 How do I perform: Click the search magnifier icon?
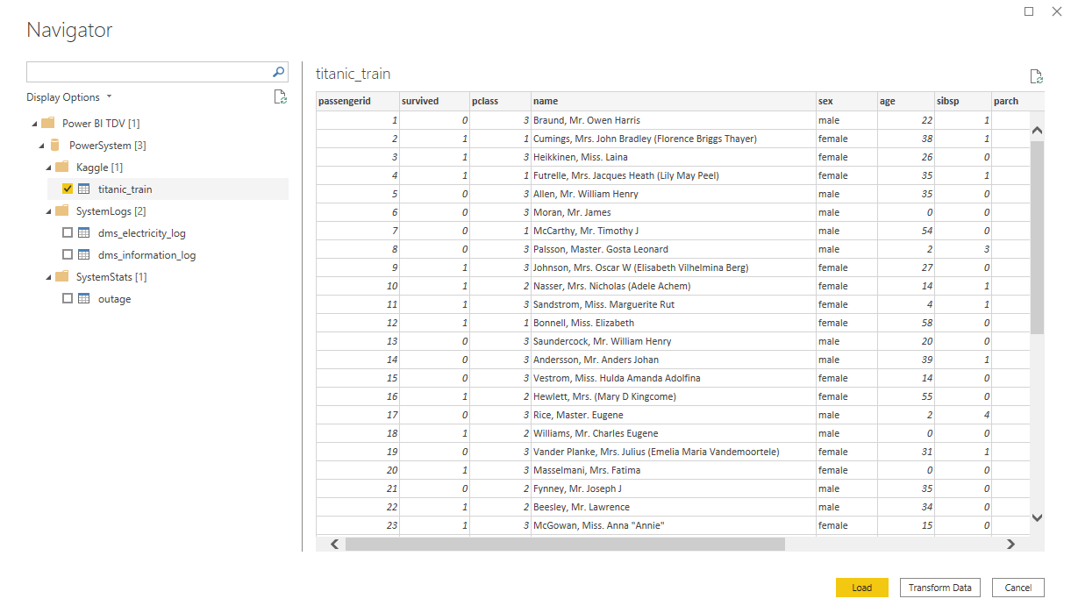tap(278, 72)
